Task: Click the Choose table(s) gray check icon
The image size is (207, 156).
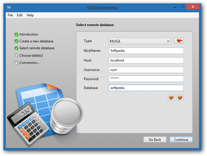Action: [x=16, y=56]
